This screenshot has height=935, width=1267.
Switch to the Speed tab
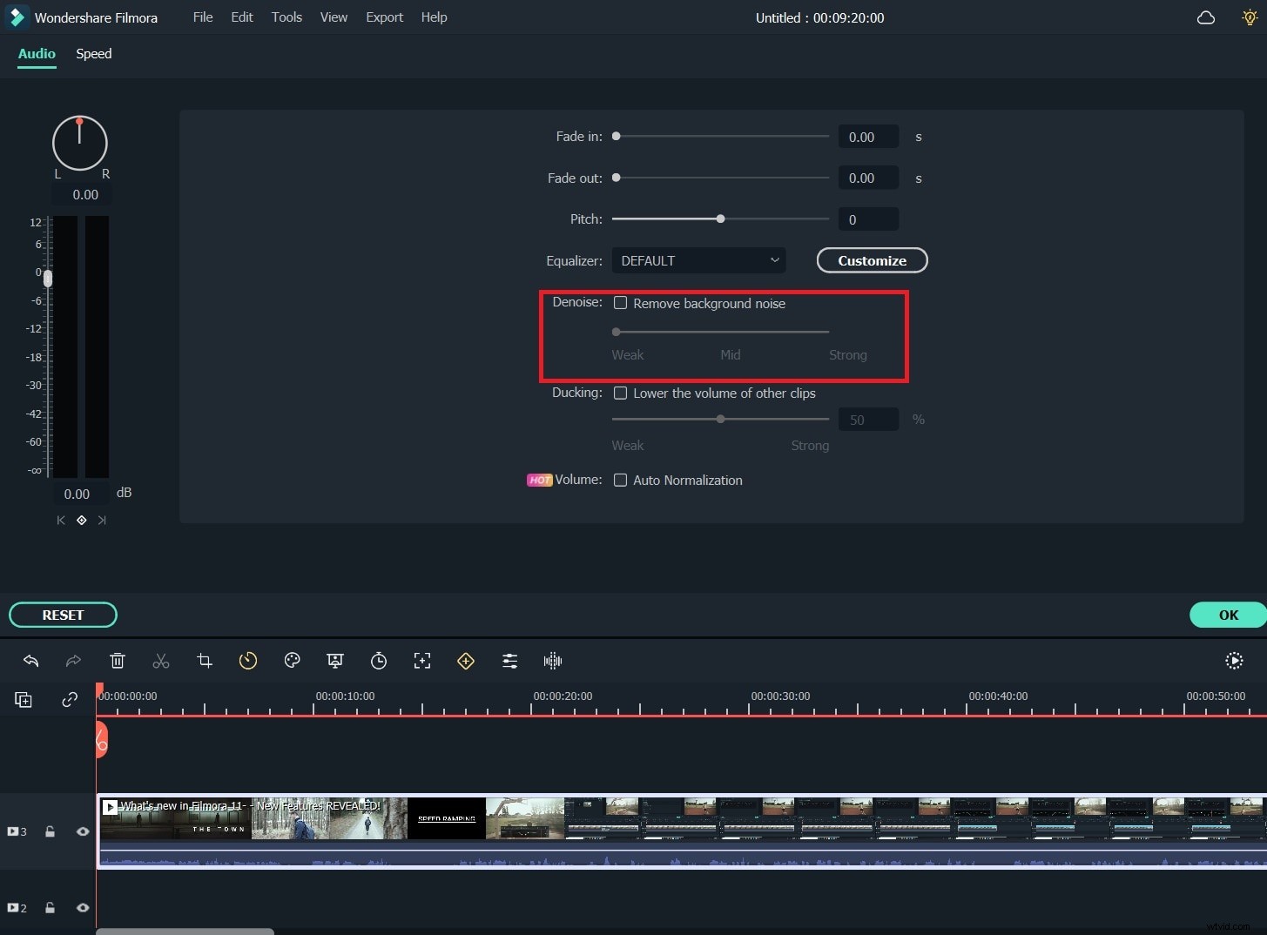(93, 54)
